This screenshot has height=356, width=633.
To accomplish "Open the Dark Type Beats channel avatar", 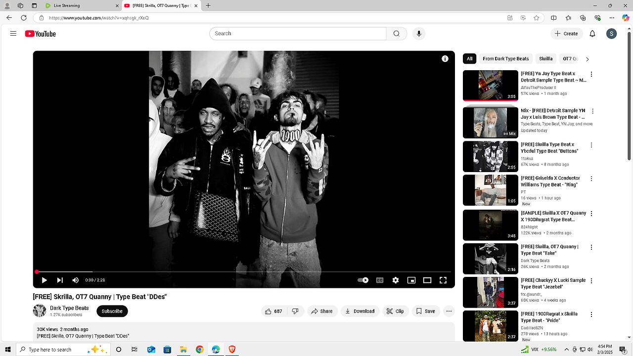I will click(x=40, y=311).
